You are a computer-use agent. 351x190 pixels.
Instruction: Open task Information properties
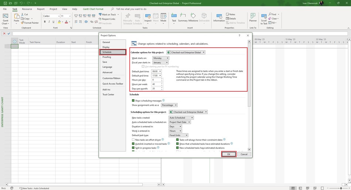pos(219,17)
